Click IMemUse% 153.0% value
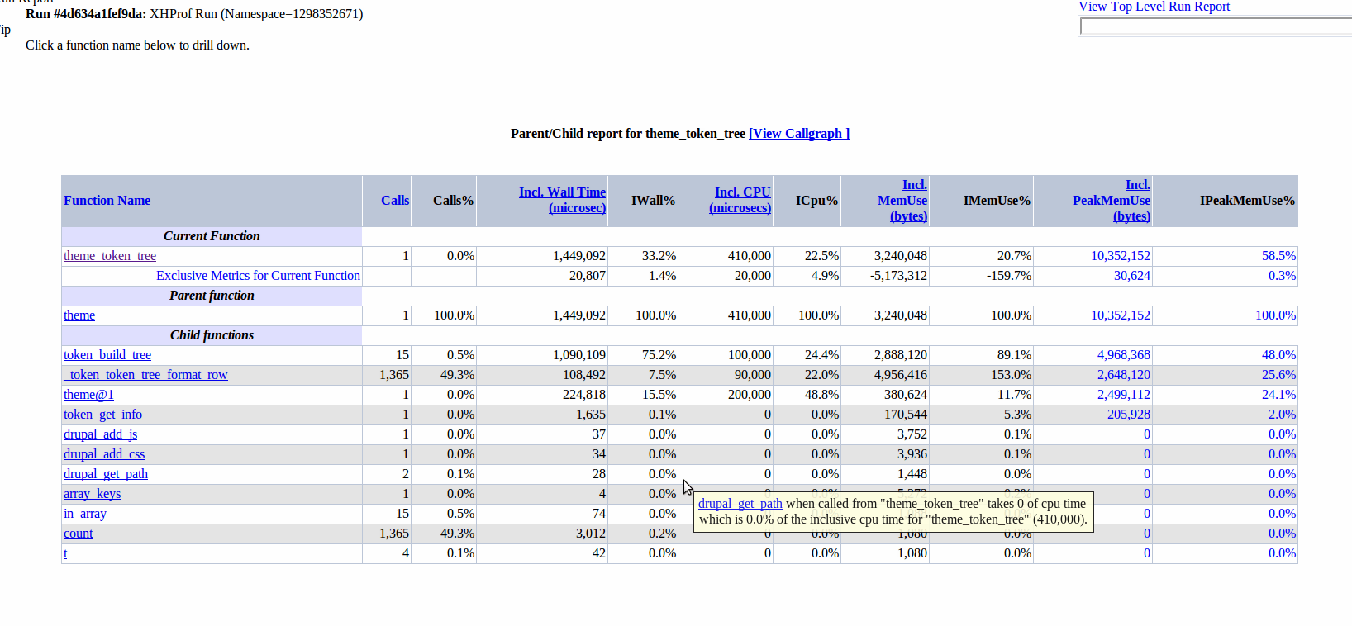 click(x=1011, y=375)
